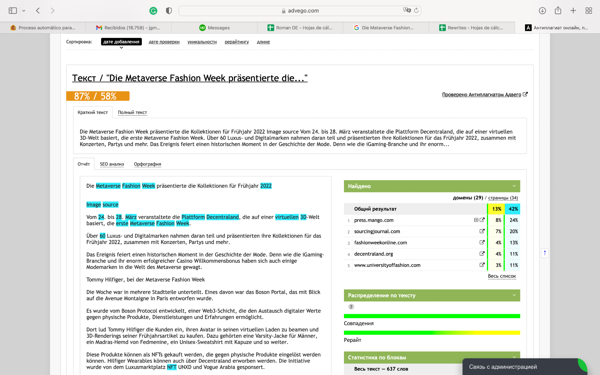The image size is (600, 375).
Task: Click the Весь список link
Action: (502, 276)
